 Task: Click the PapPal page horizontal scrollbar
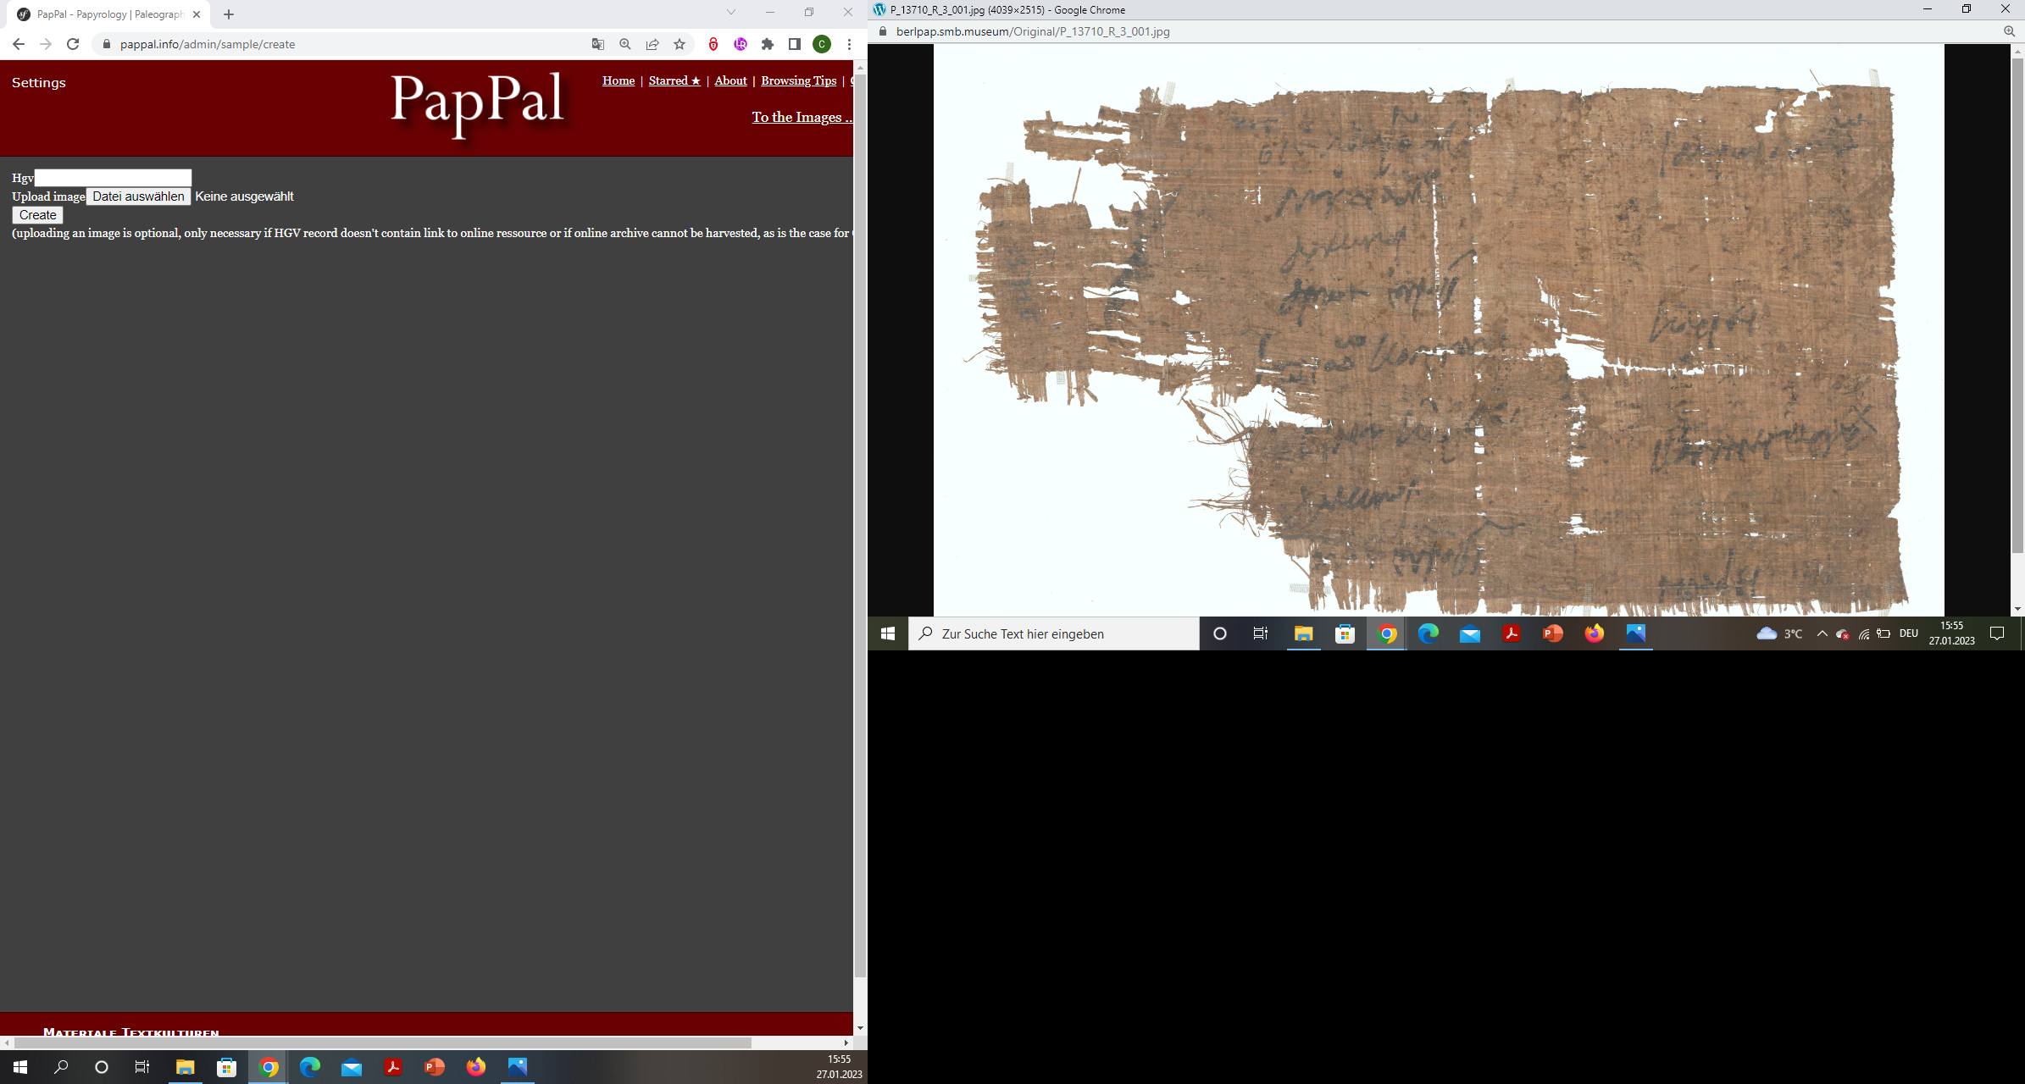[x=381, y=1043]
